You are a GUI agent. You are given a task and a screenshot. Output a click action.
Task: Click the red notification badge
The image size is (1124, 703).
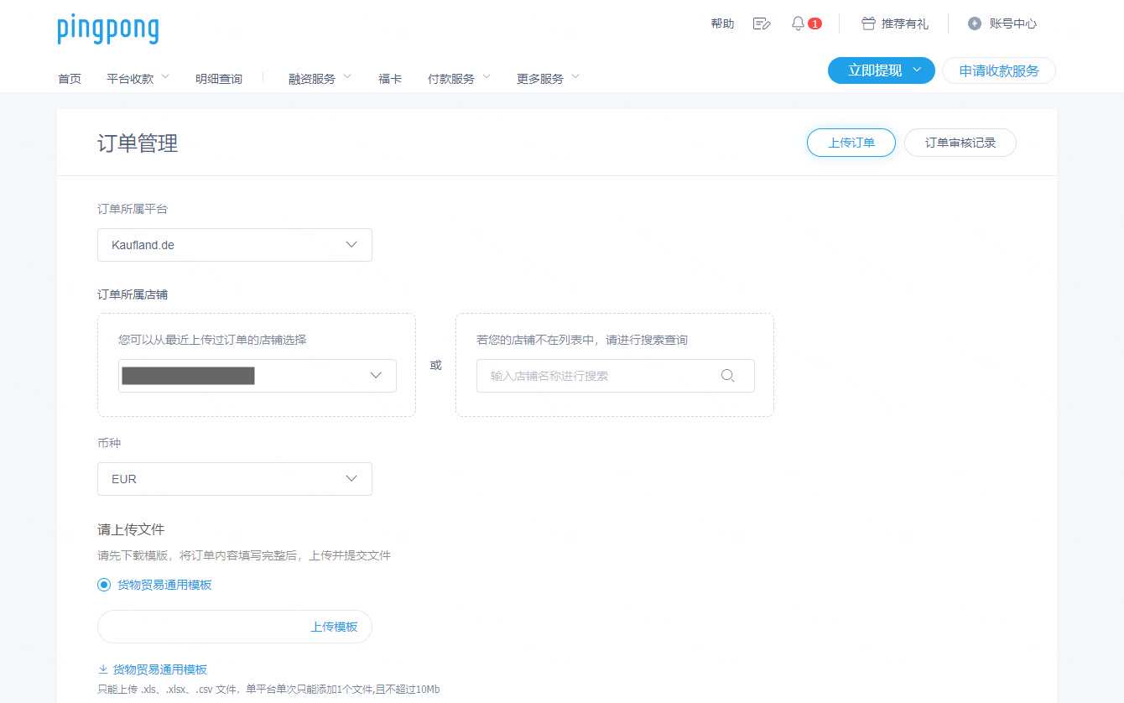(814, 23)
